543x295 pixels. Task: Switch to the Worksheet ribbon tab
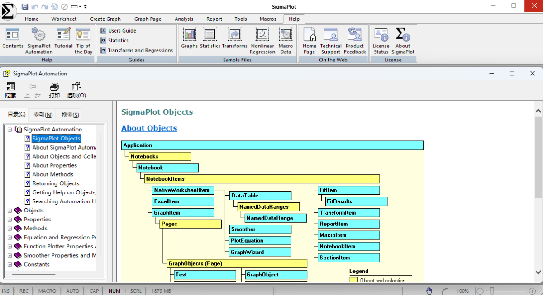(x=64, y=19)
